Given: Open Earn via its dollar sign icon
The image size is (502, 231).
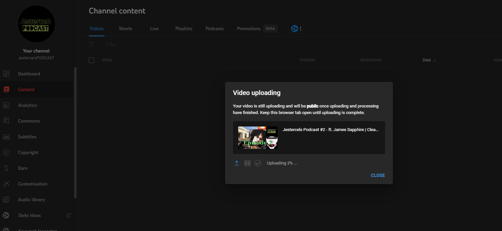Looking at the screenshot, I should coord(6,168).
